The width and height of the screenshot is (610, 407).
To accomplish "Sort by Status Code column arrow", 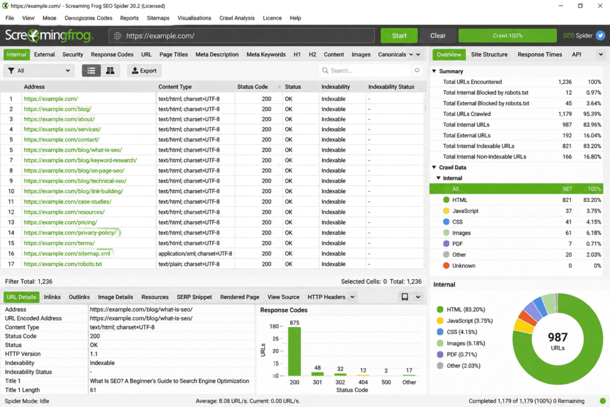I will click(280, 87).
